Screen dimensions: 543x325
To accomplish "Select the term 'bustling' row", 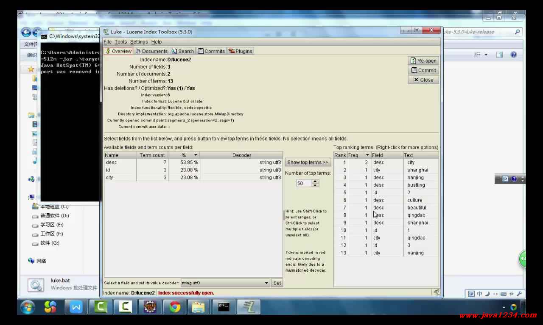I will coord(386,185).
